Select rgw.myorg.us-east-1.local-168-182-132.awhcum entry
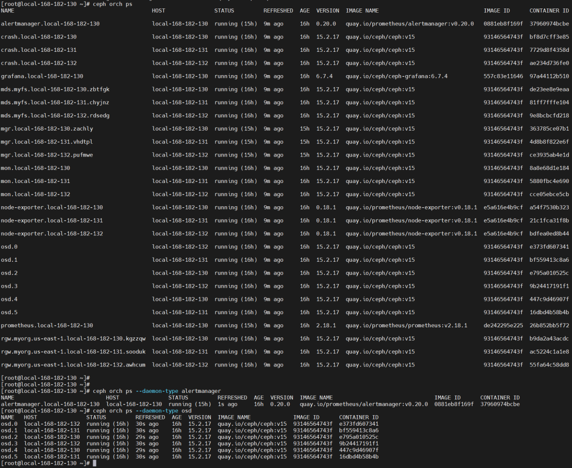Viewport: 572px width, 468px height. click(73, 364)
